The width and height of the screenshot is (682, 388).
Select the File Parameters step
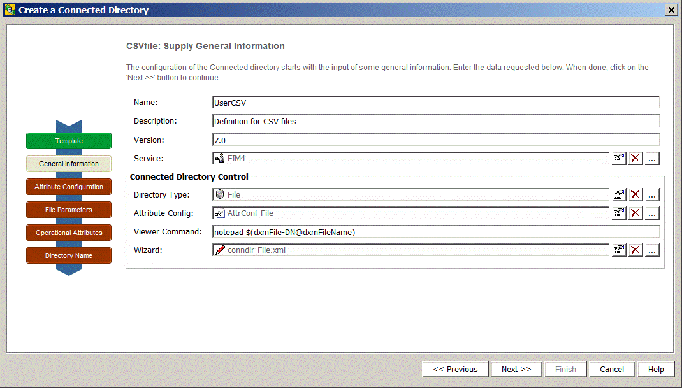(69, 210)
